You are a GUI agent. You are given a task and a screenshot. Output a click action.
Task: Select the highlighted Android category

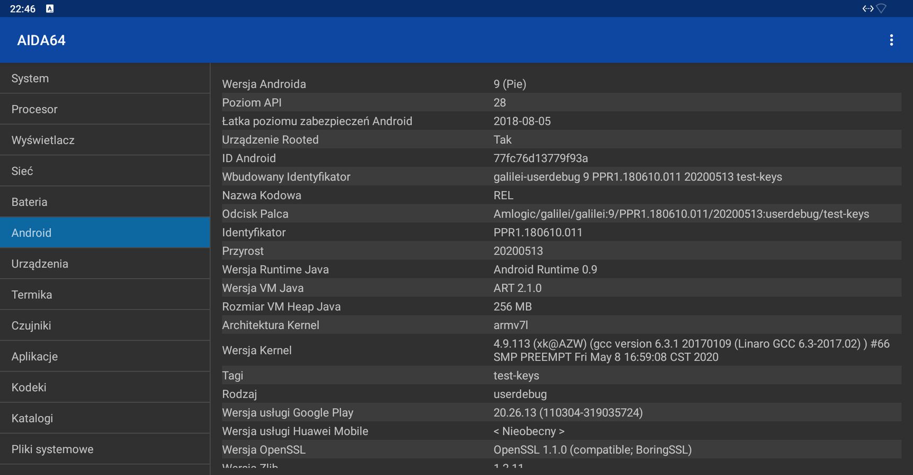point(105,232)
